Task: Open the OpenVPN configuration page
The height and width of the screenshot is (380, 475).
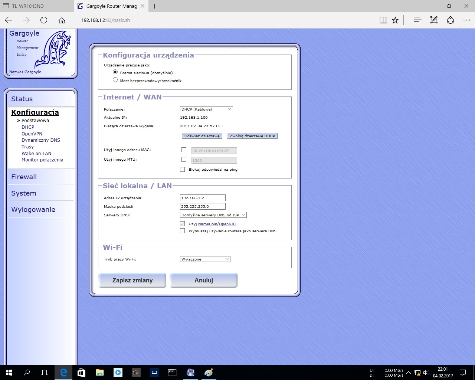Action: (32, 134)
